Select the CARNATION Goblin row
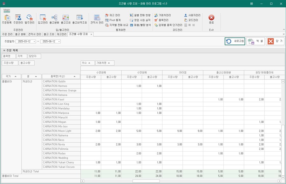The width and height of the screenshot is (286, 184). (61, 82)
